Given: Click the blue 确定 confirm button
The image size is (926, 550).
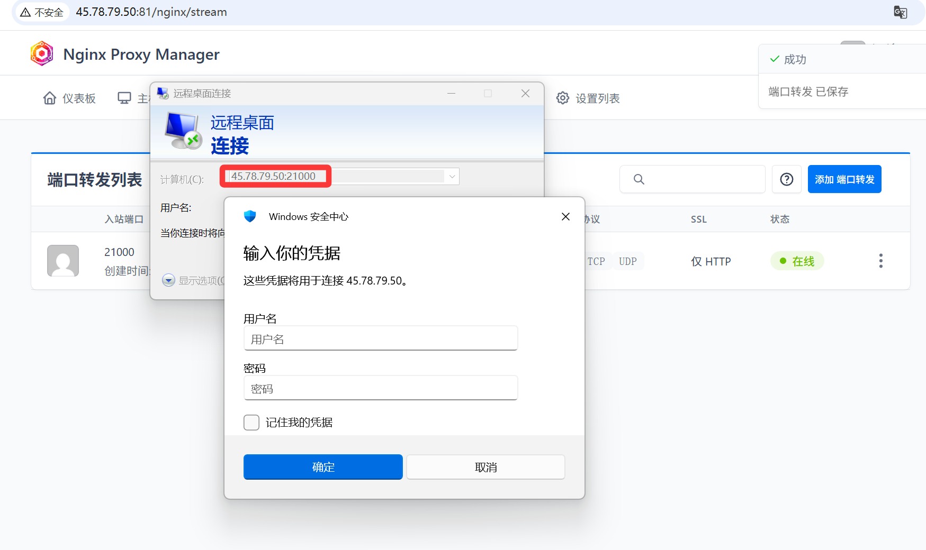Looking at the screenshot, I should click(x=323, y=467).
